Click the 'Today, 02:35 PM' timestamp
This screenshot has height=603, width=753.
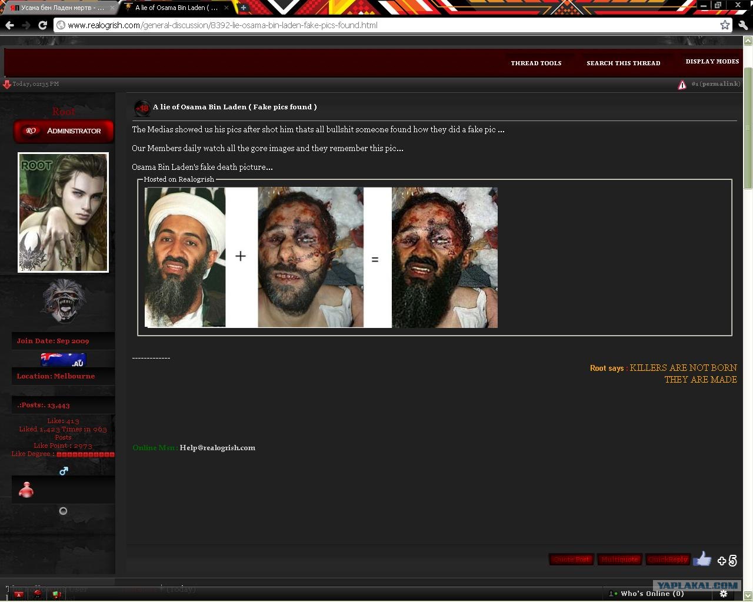pyautogui.click(x=36, y=84)
